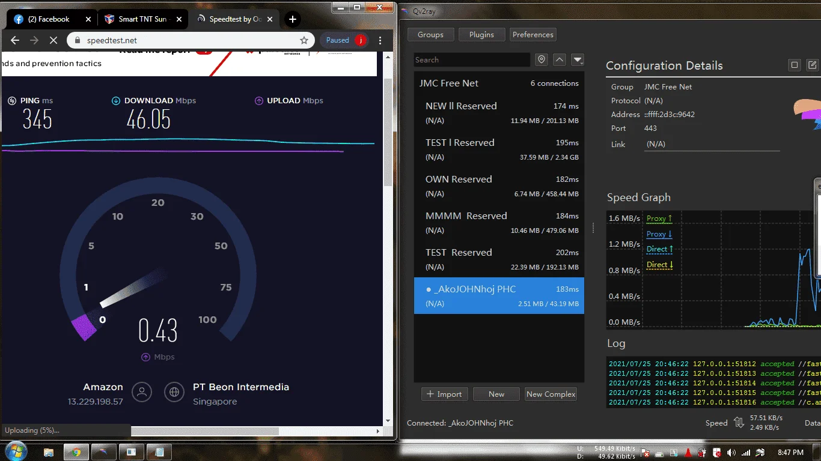Screen dimensions: 821x461
Task: Bookmark this page with the star
Action: pos(304,40)
